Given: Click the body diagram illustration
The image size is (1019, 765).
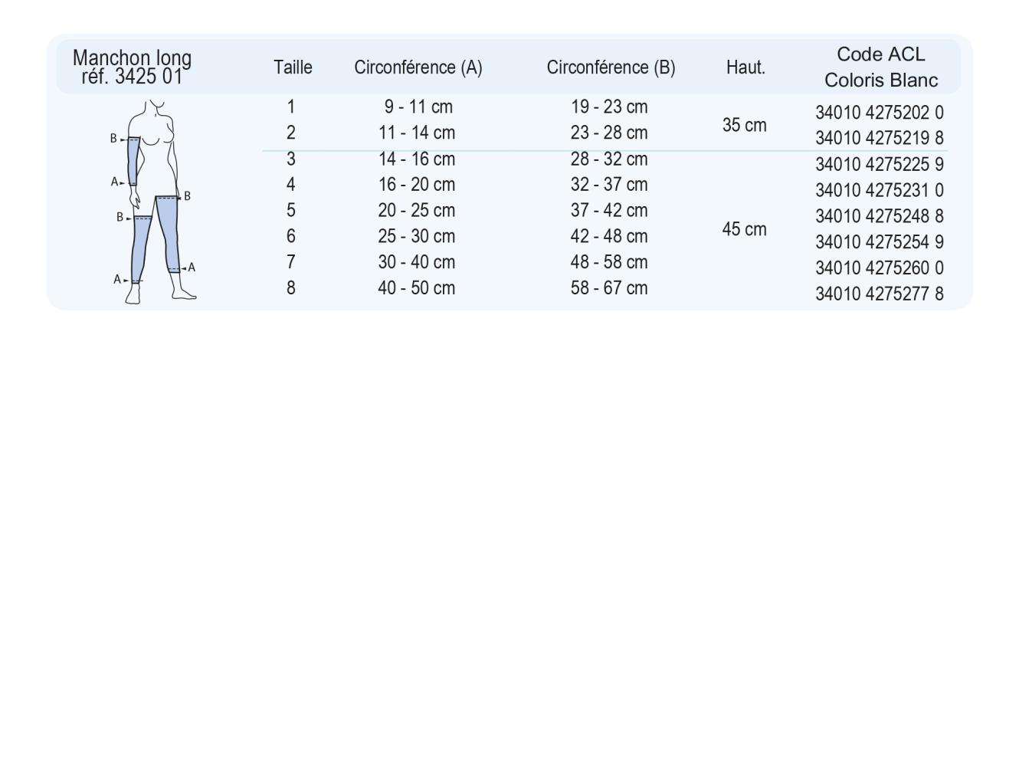Looking at the screenshot, I should pos(157,202).
